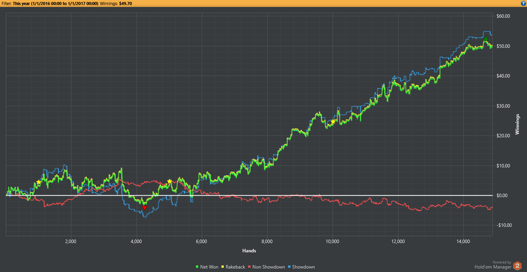Screen dimensions: 527x272
Task: Click the $20.00 axis label
Action: pyautogui.click(x=503, y=136)
